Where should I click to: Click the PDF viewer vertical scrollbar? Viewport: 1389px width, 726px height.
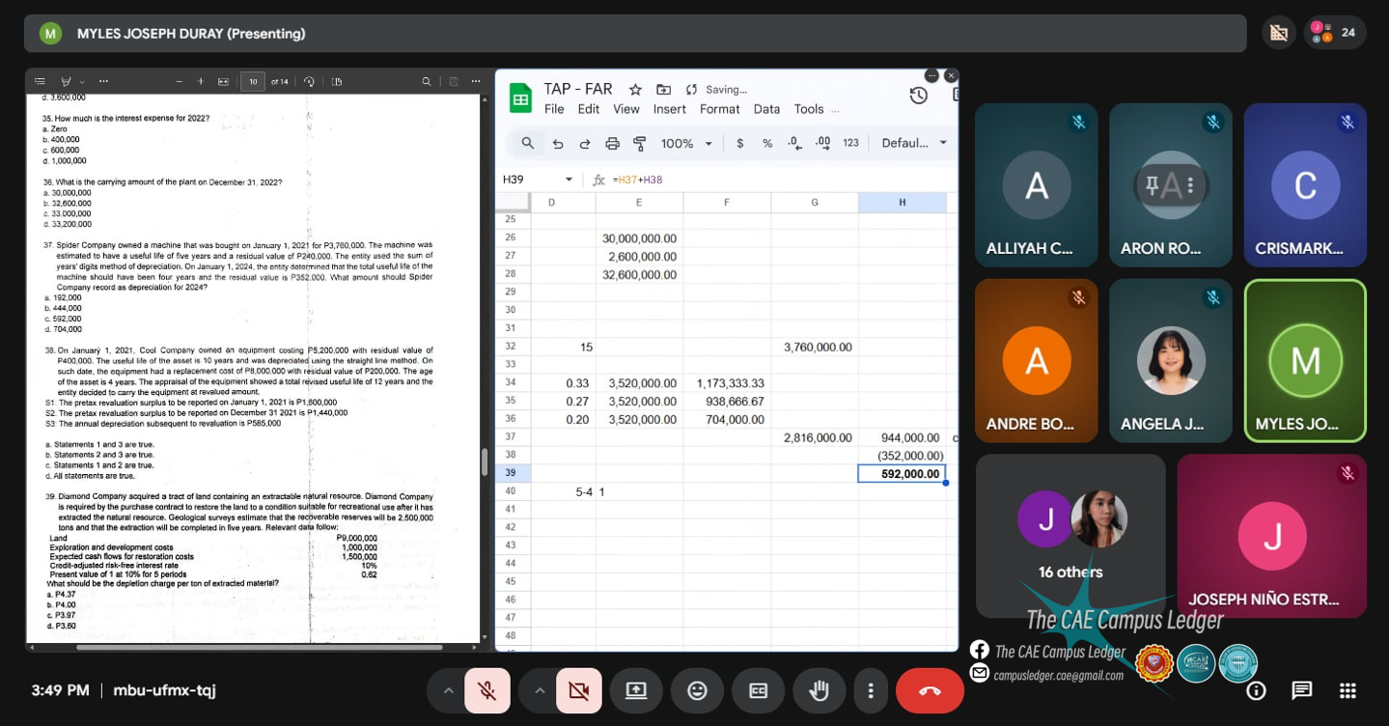point(485,462)
